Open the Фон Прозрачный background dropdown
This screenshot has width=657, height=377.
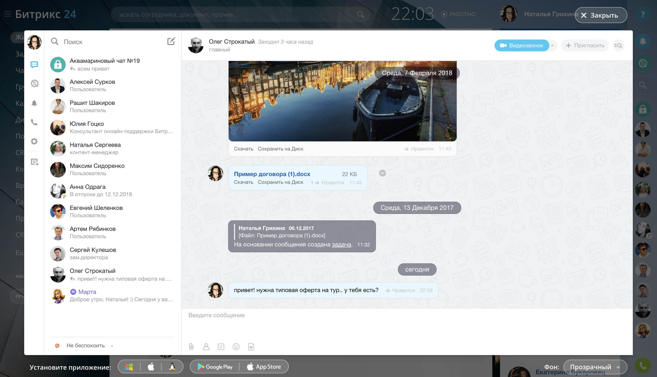coord(595,367)
